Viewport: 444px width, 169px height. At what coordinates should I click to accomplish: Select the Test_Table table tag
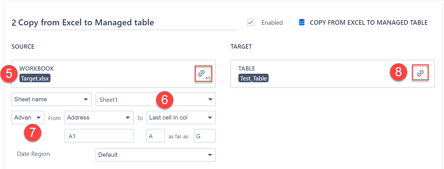(x=254, y=78)
